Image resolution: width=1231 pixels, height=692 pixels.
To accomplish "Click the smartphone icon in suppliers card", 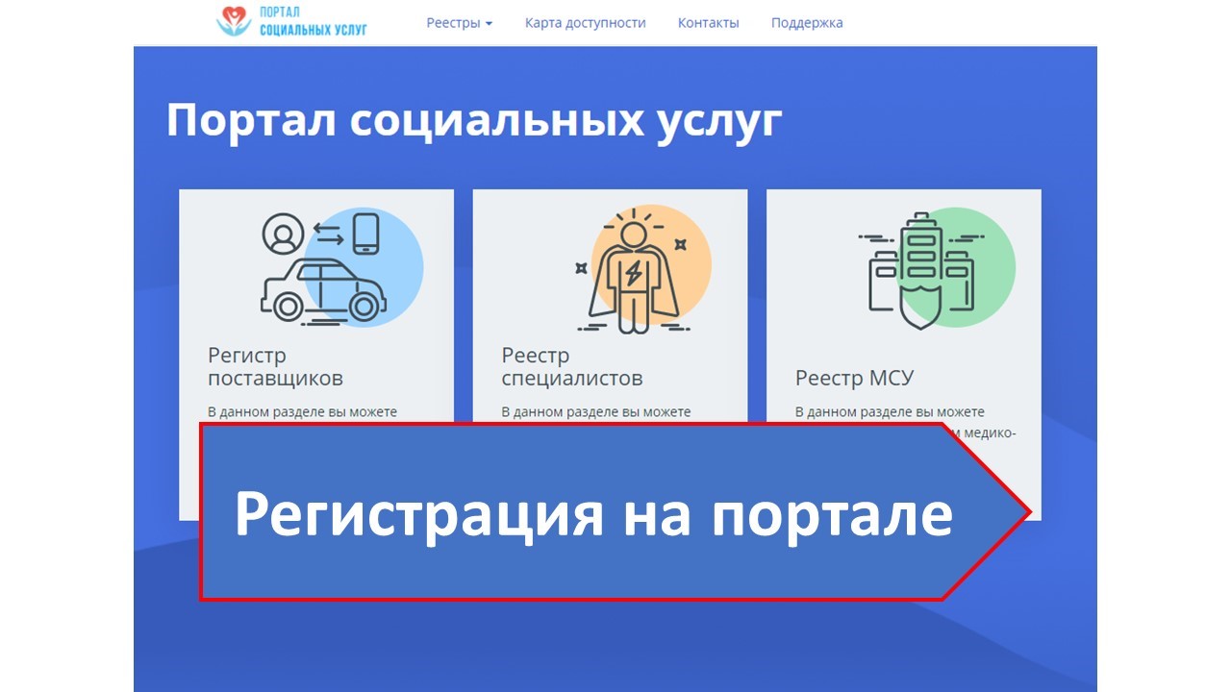I will click(x=365, y=234).
